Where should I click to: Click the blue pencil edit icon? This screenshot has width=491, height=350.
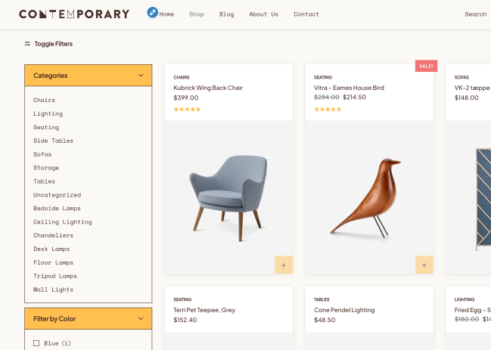coord(153,13)
